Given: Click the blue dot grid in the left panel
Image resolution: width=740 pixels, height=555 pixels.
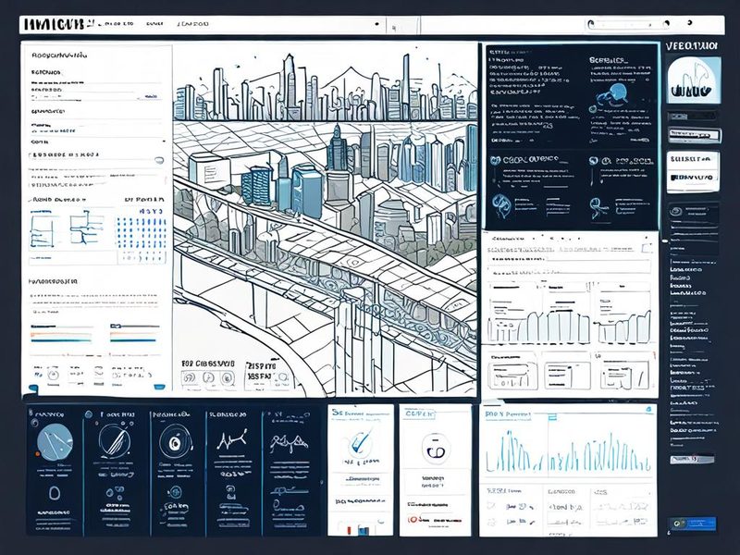Looking at the screenshot, I should (x=141, y=235).
